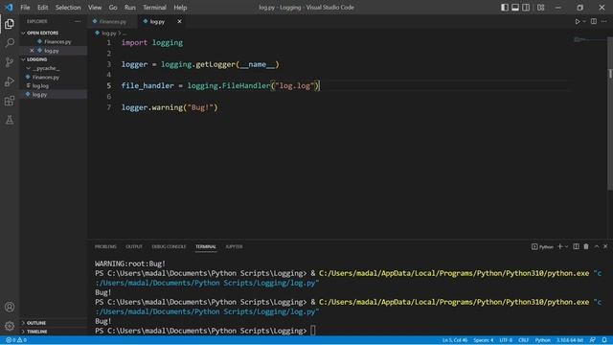Open the Go menu
Viewport: 613px width, 345px height.
[113, 8]
